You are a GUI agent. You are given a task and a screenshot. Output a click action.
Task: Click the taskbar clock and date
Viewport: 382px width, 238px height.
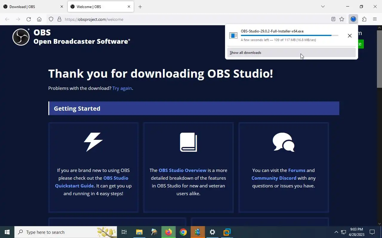357,232
